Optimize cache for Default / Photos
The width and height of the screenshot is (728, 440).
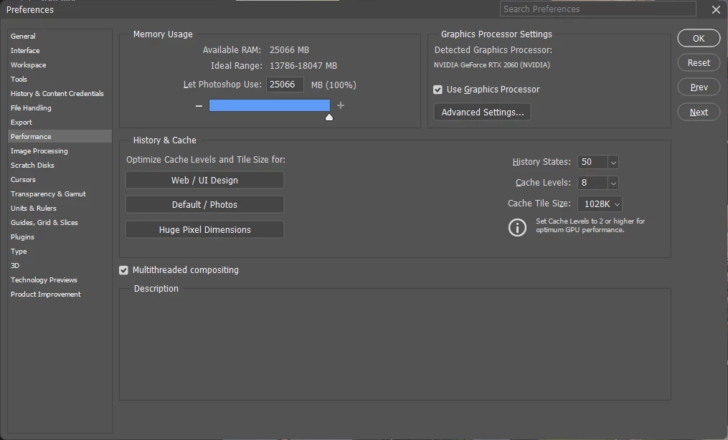click(204, 204)
